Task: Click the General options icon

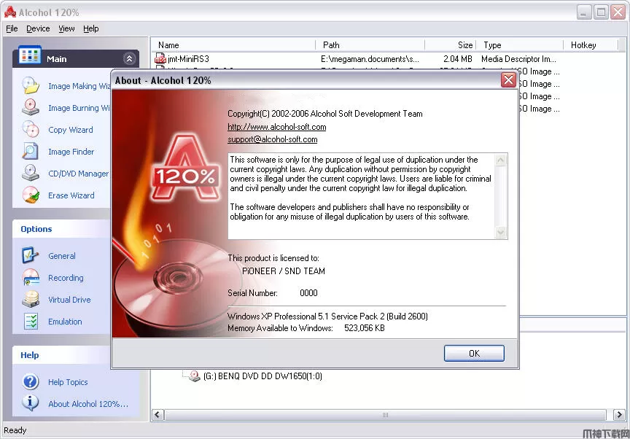Action: [x=31, y=255]
